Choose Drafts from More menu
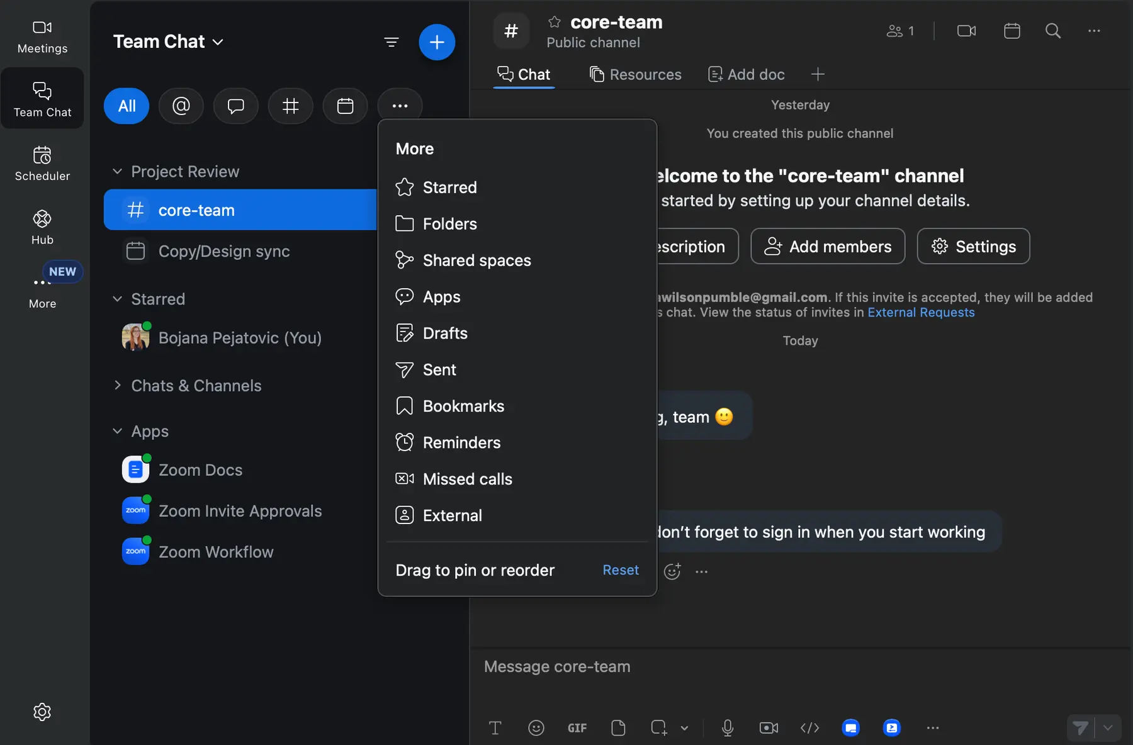Screen dimensions: 1133x745 pyautogui.click(x=517, y=333)
